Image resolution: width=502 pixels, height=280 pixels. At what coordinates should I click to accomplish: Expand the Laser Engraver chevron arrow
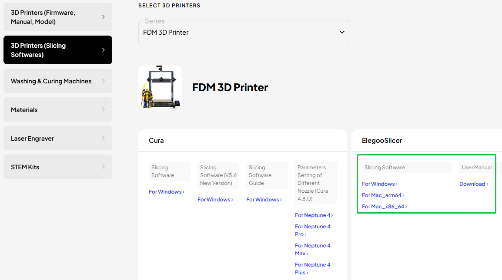click(103, 138)
